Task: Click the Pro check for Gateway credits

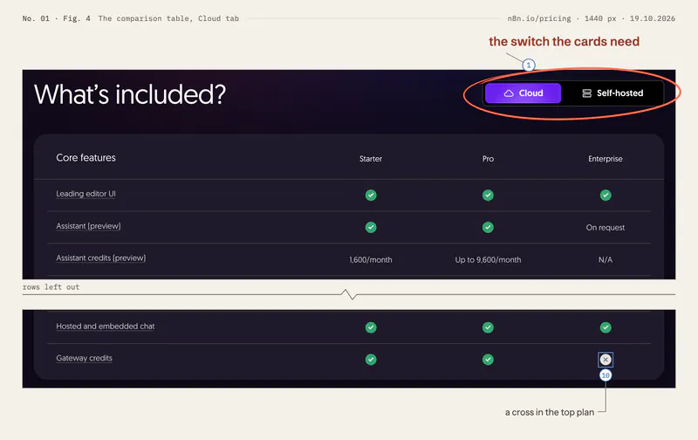Action: 488,360
